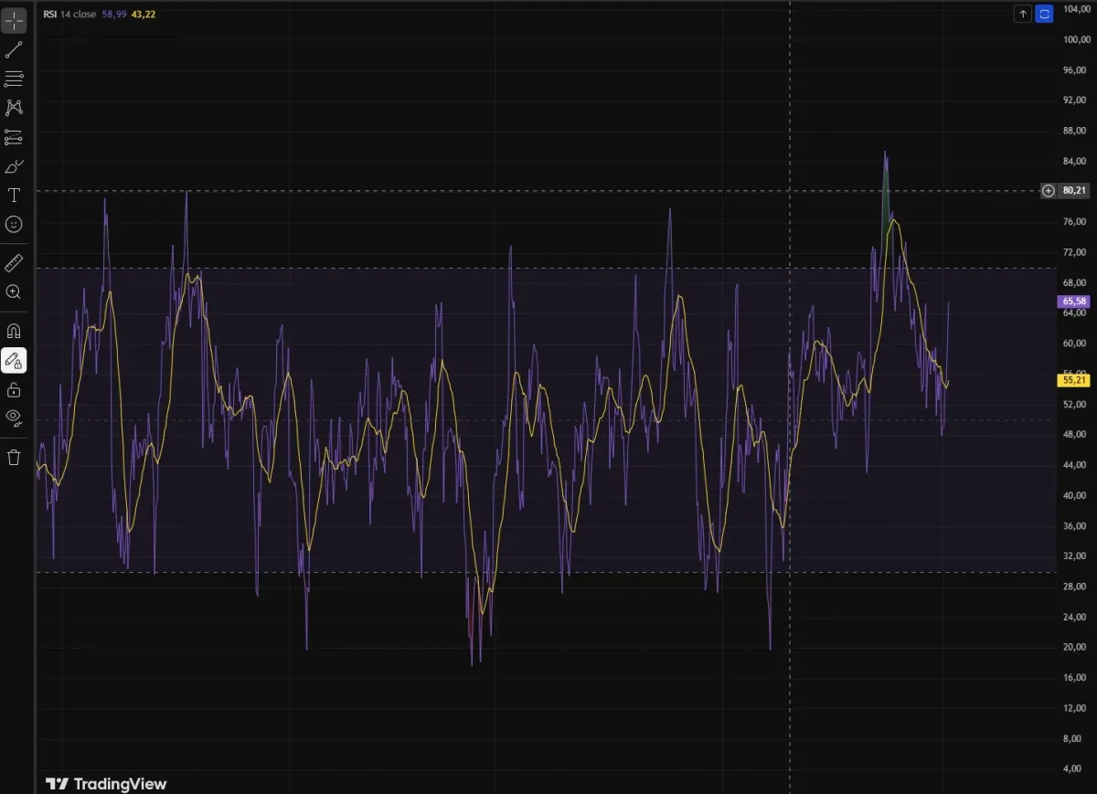Image resolution: width=1097 pixels, height=794 pixels.
Task: Select the ruler measure tool
Action: click(14, 264)
